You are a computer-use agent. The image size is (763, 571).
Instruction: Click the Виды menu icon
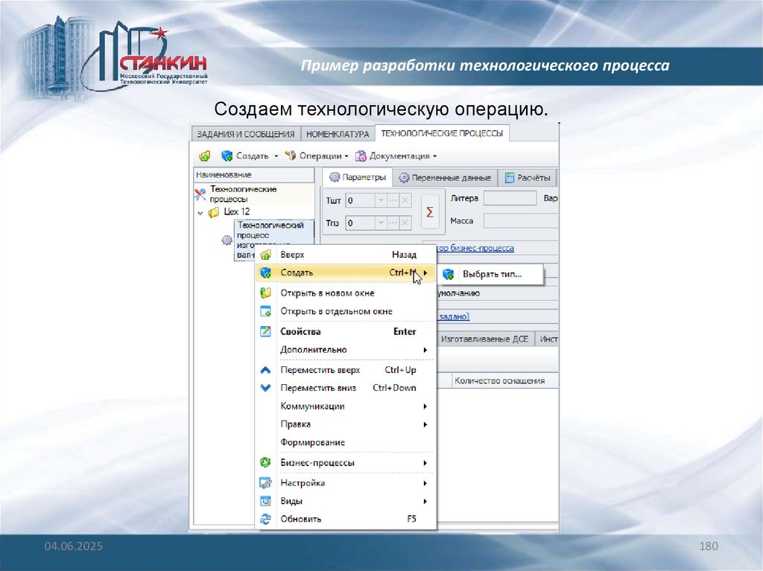(x=266, y=501)
